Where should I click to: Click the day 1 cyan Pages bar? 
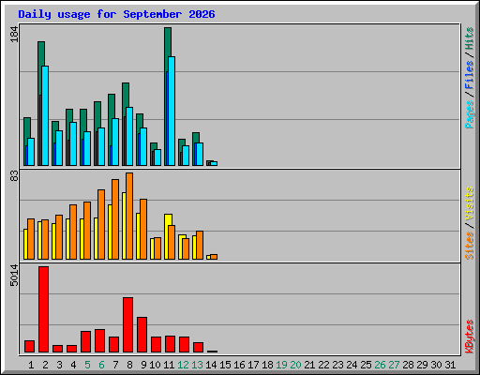[x=31, y=152]
